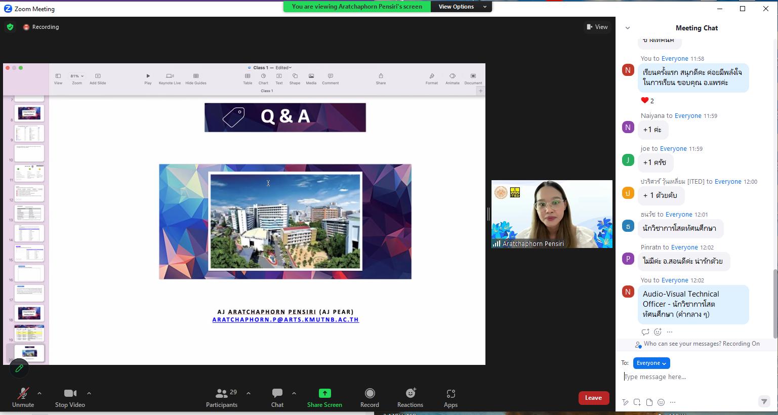Open Animate tab in shared Keynote
The width and height of the screenshot is (778, 415).
[453, 79]
